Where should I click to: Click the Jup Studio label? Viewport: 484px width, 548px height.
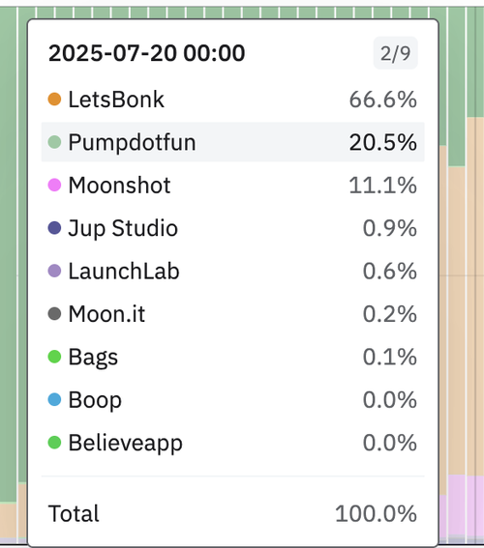(x=123, y=228)
